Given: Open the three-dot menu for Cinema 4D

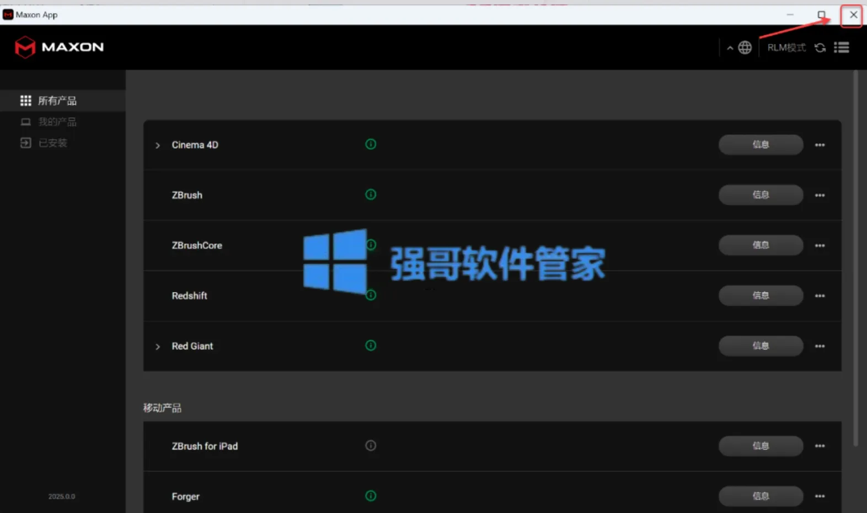Looking at the screenshot, I should [820, 145].
